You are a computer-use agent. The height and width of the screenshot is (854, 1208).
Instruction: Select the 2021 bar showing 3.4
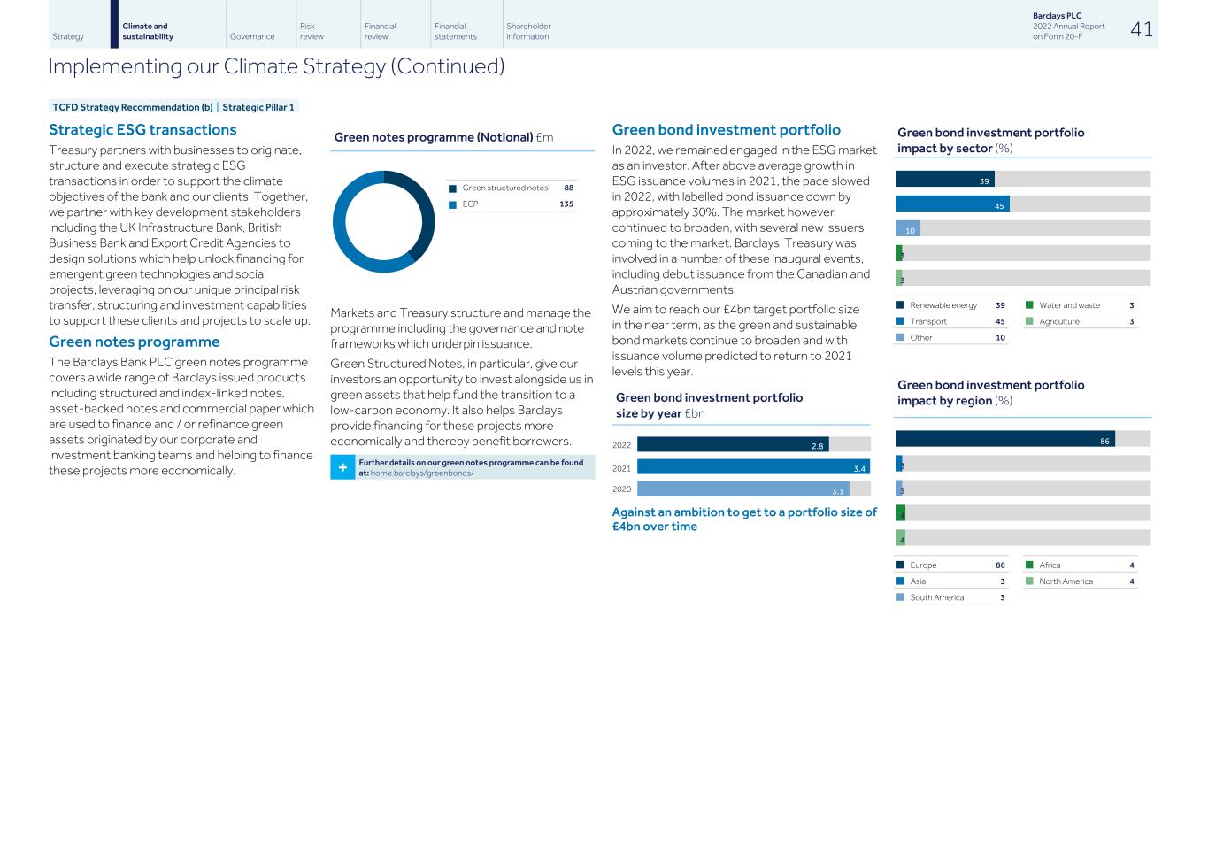(x=752, y=467)
